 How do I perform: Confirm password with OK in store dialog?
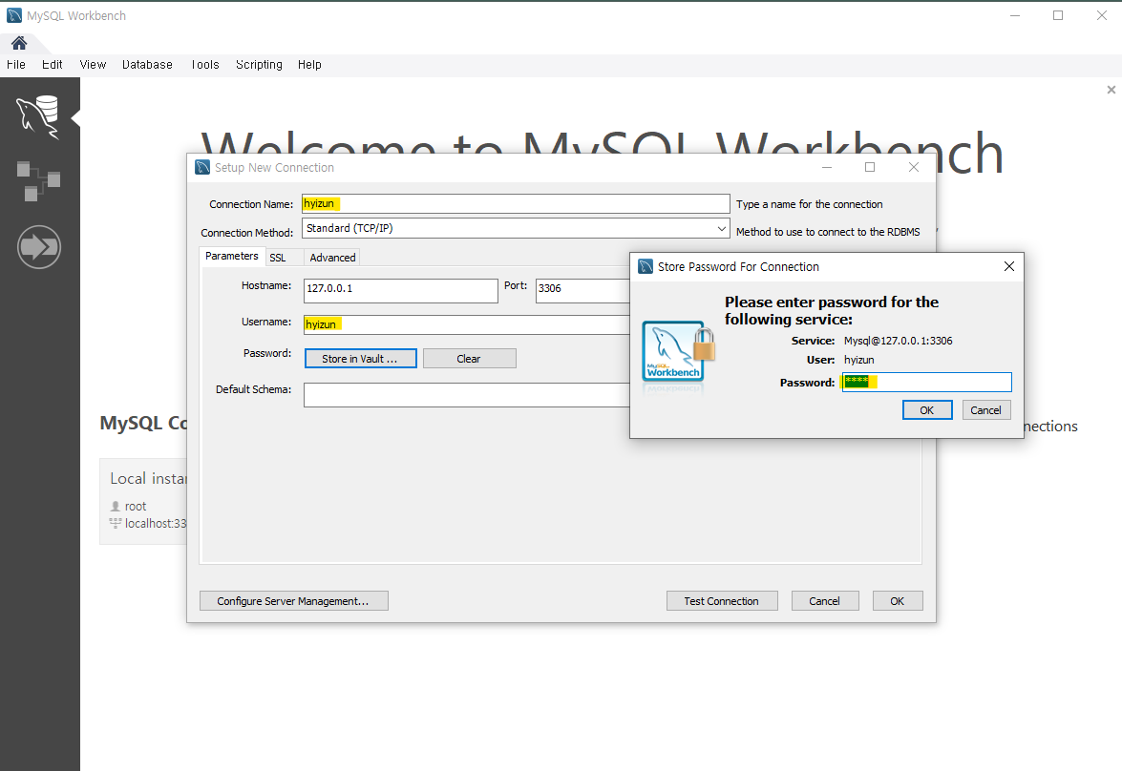click(927, 409)
